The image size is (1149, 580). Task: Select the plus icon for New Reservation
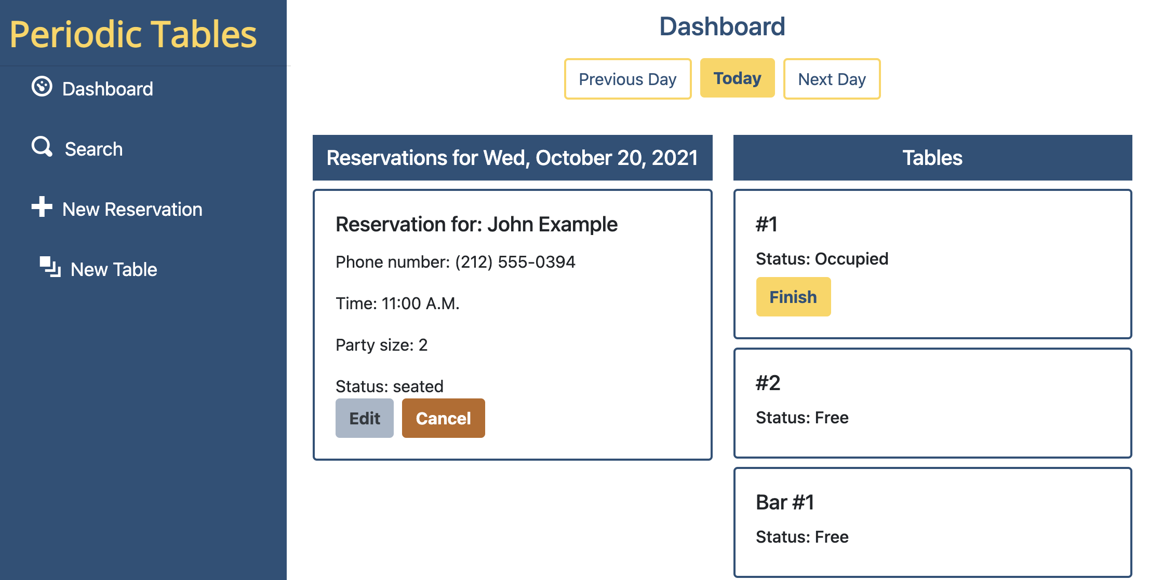tap(42, 208)
